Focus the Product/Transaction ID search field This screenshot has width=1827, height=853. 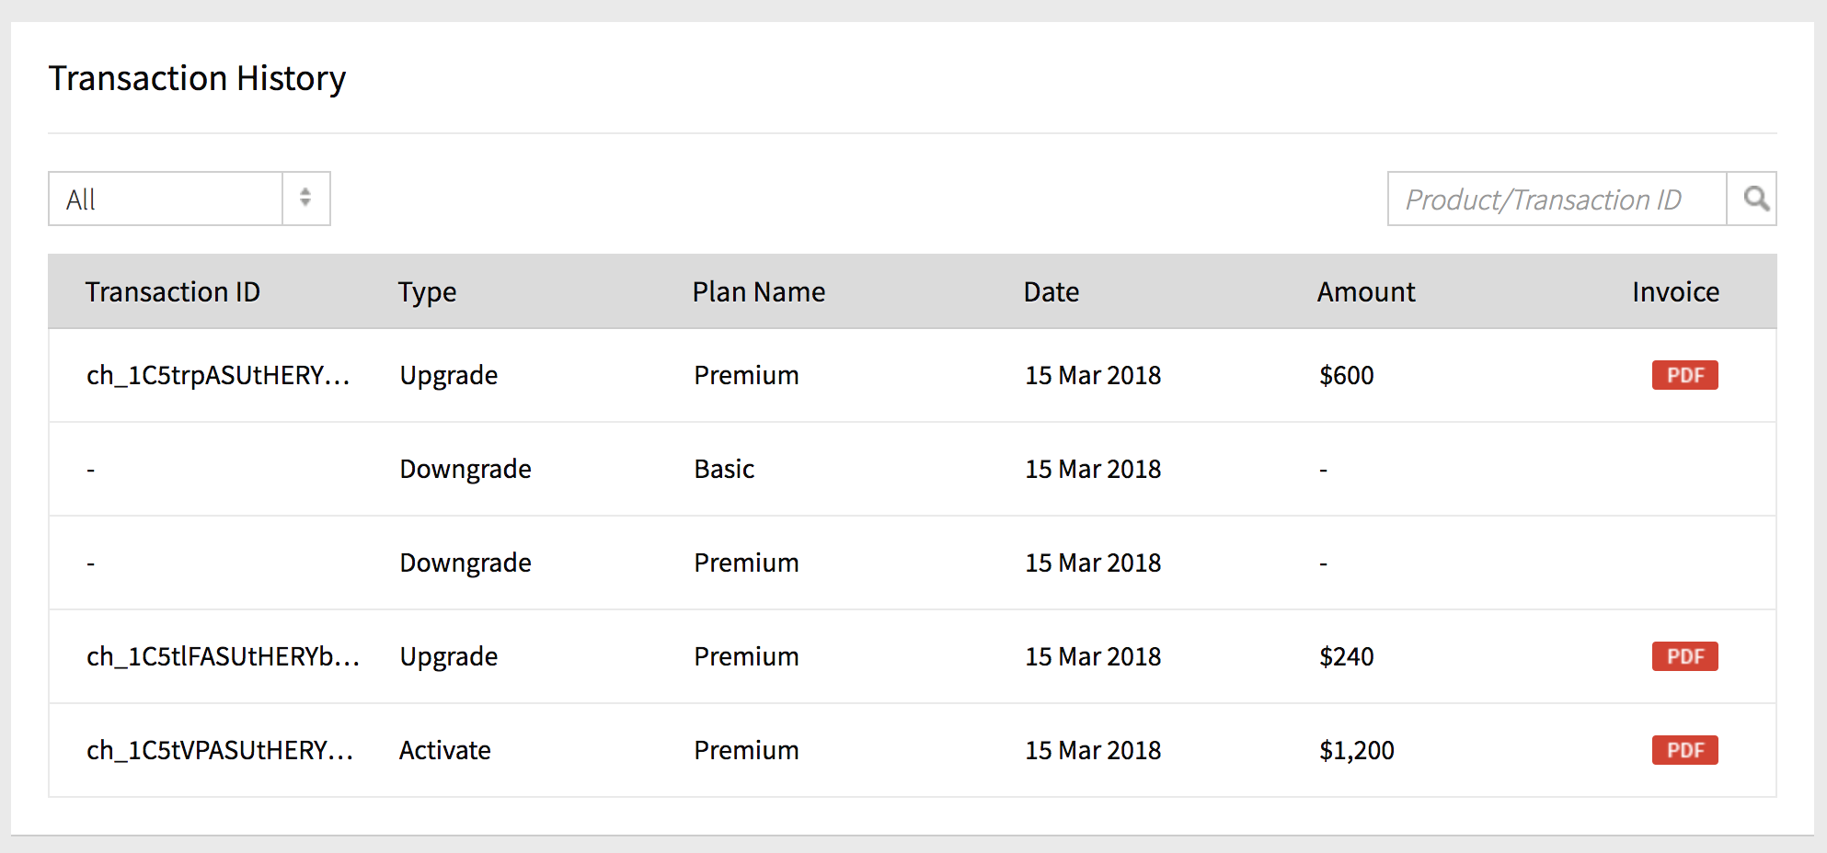tap(1557, 199)
